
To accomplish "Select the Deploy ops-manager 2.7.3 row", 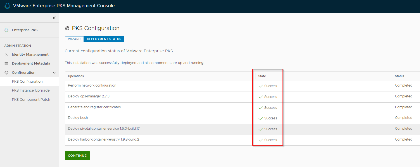I will (x=243, y=97).
